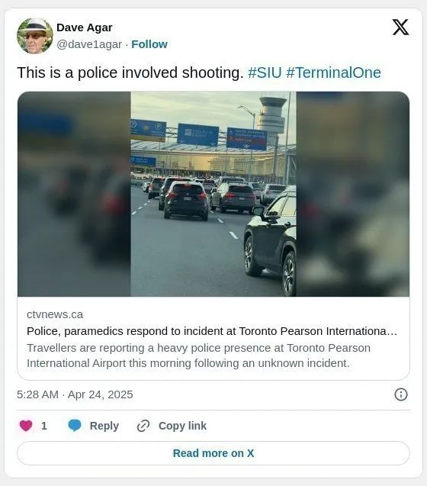Click Read more on X button
Screen dimensions: 427x486
tap(213, 453)
